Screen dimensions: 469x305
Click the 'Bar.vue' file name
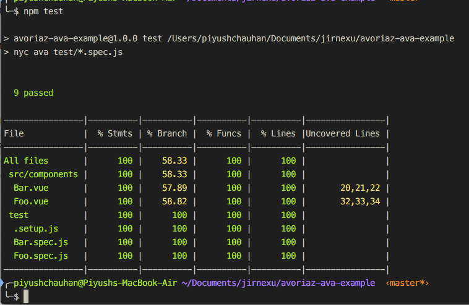pyautogui.click(x=31, y=188)
